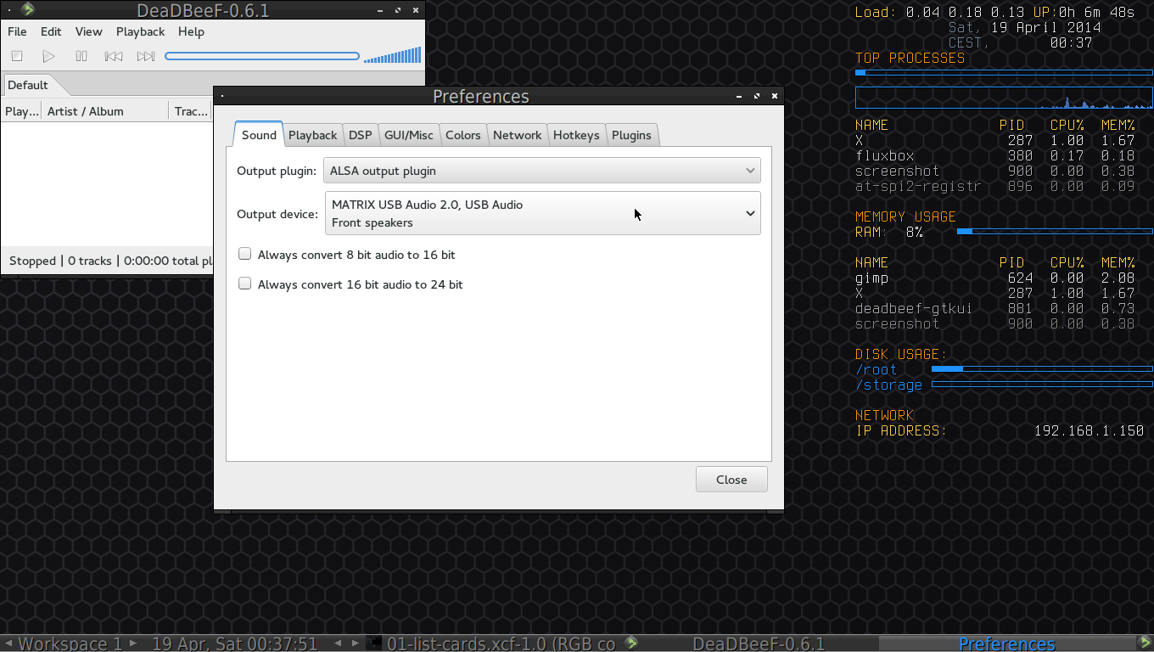Click the taskbar previous-window arrow

pos(339,644)
